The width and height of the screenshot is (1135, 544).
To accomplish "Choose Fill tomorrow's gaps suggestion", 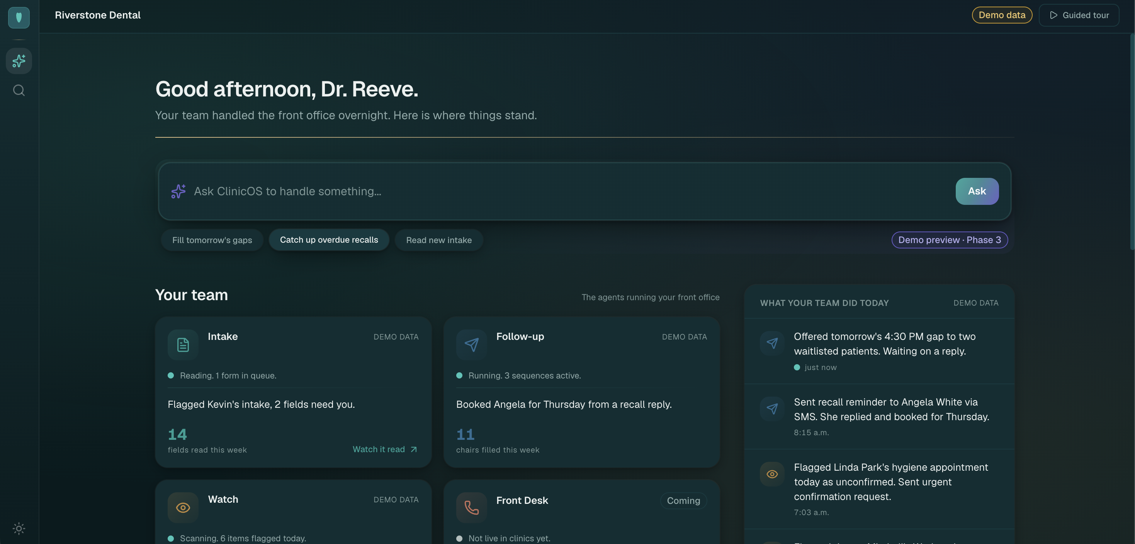I will click(x=212, y=240).
